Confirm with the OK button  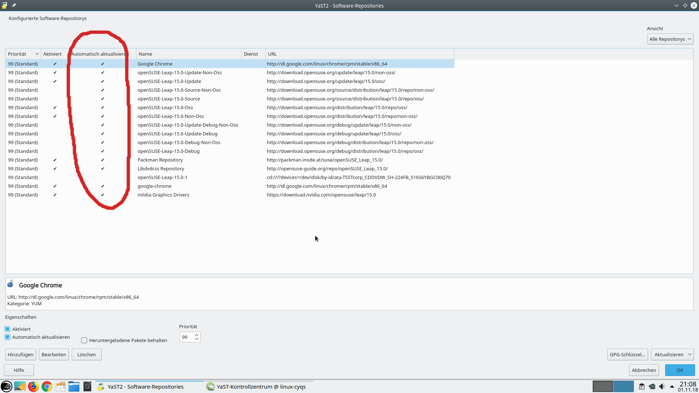click(680, 370)
